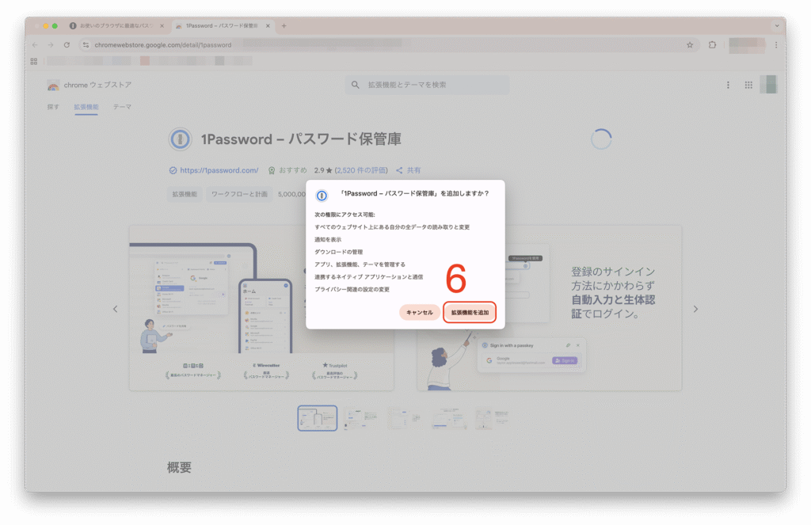Close the お使いのブラウザに最適な tab
Viewport: 811px width, 525px height.
point(162,26)
